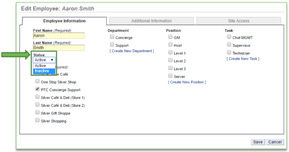The image size is (289, 152).
Task: Click the First Name input field
Action: [x=59, y=36]
